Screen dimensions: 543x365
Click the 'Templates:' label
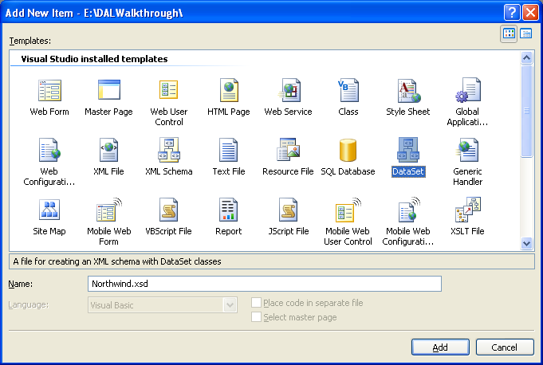30,41
